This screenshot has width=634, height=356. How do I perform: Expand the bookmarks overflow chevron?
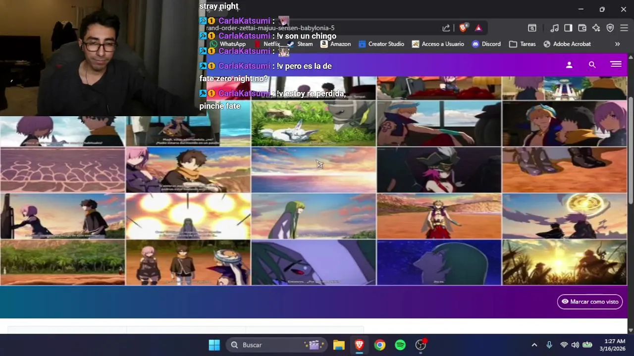point(617,44)
